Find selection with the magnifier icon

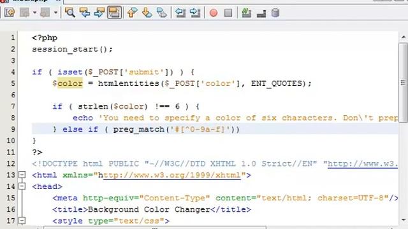[70, 13]
